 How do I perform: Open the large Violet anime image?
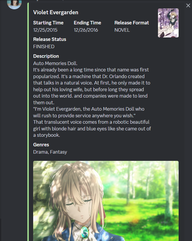(106, 201)
